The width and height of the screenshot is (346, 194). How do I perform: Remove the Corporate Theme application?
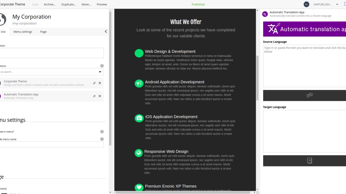point(100,83)
